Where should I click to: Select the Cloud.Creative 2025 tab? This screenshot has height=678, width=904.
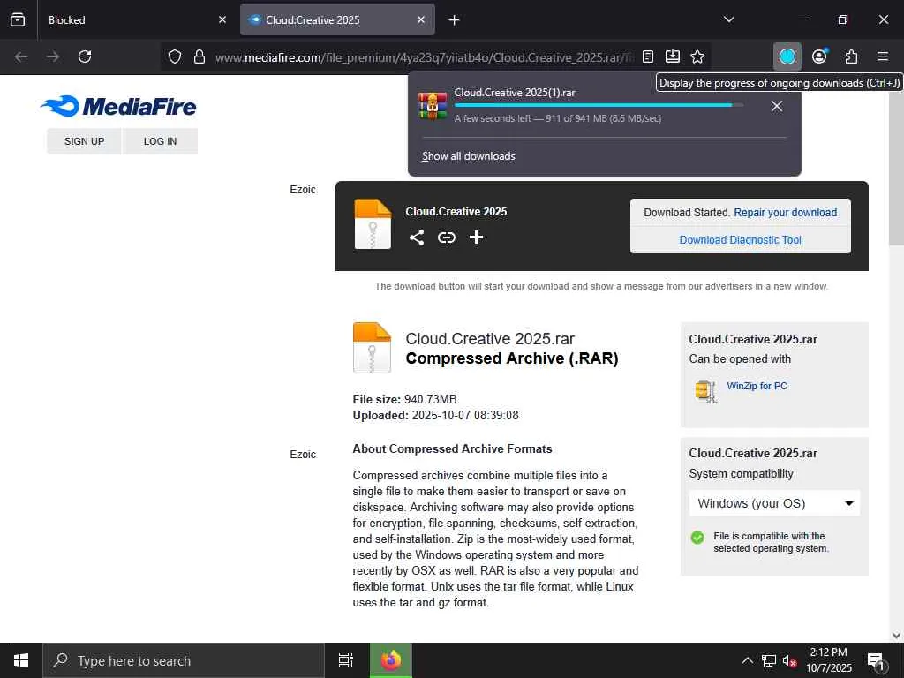tap(337, 19)
